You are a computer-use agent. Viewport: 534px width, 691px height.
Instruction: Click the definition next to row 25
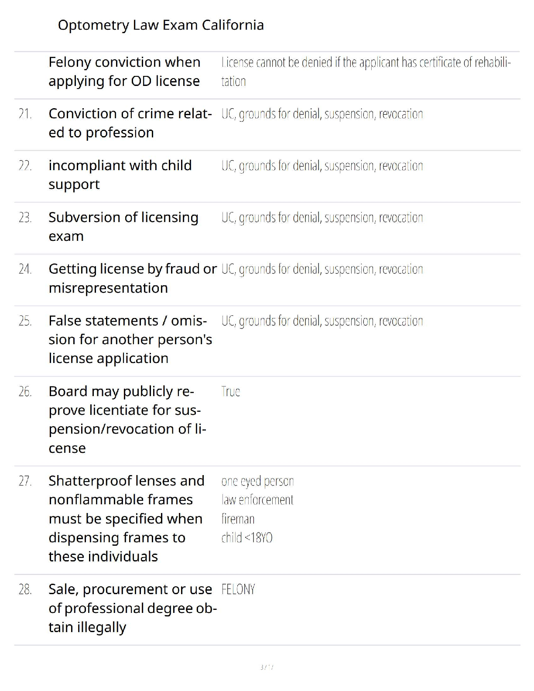322,321
